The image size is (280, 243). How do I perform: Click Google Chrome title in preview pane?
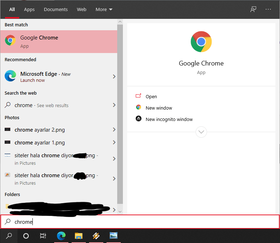point(201,63)
